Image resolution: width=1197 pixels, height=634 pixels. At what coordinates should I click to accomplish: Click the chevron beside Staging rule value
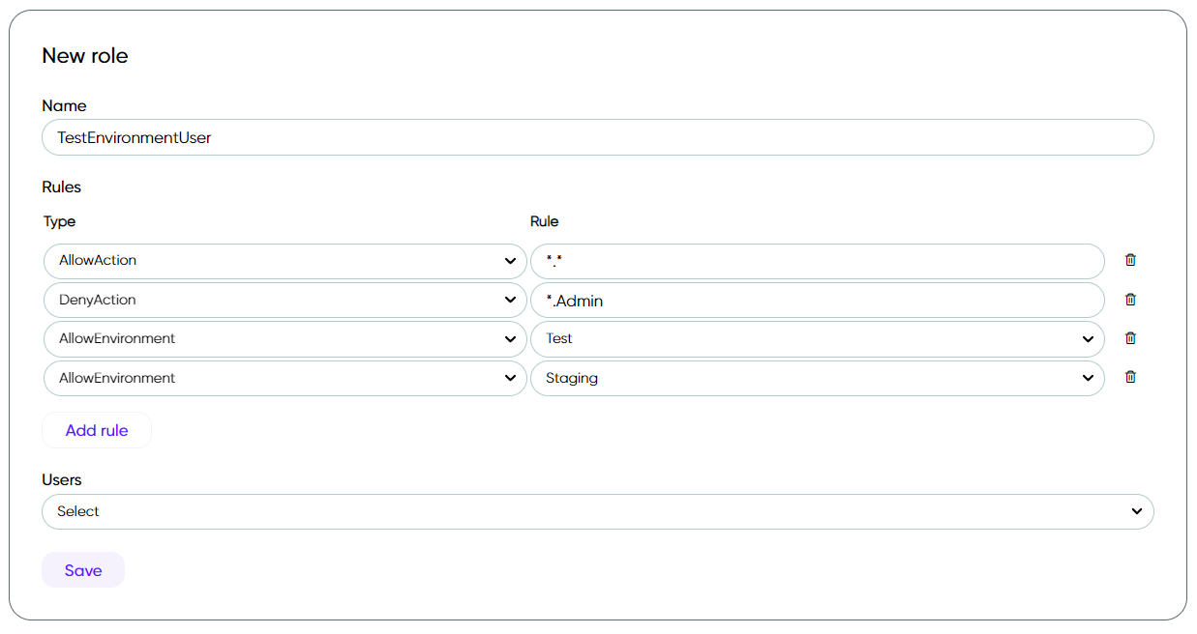click(1088, 378)
